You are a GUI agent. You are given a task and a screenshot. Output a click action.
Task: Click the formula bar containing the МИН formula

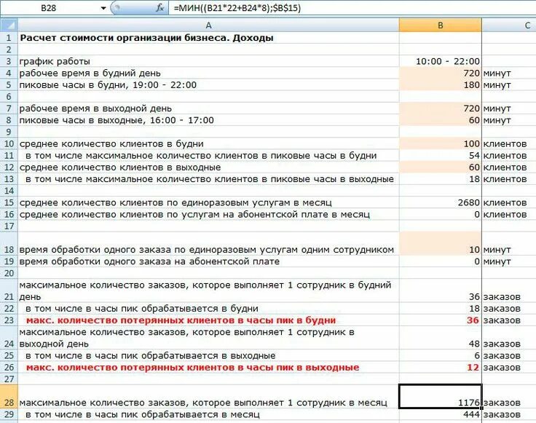pos(352,8)
